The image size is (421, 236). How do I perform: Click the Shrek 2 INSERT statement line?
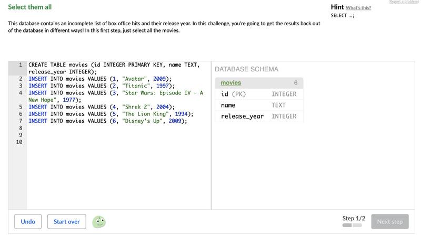click(102, 107)
